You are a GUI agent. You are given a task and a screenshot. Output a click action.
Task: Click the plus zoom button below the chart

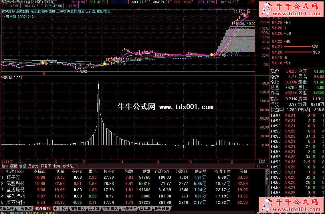pyautogui.click(x=257, y=166)
